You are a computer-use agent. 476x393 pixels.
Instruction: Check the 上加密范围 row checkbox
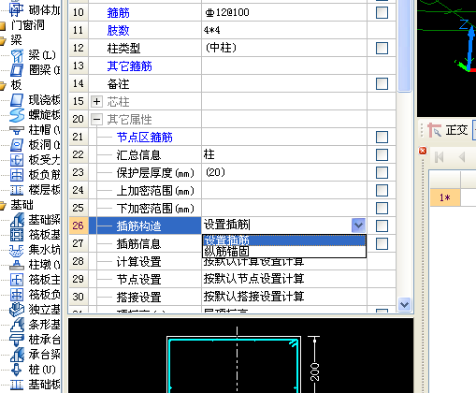(382, 190)
